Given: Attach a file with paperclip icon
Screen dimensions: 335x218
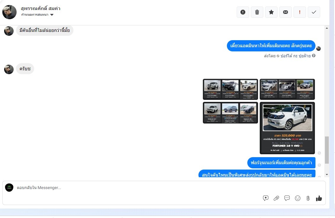Looking at the screenshot, I should pyautogui.click(x=276, y=198).
